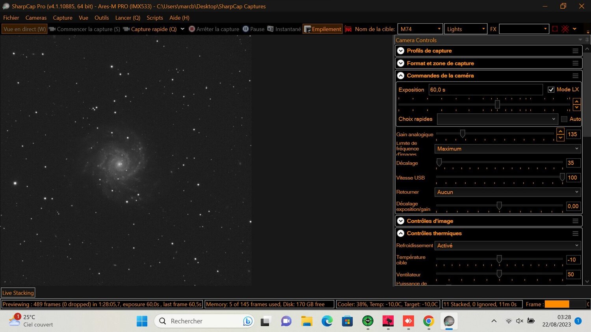Viewport: 591px width, 332px height.
Task: Open the Fichier menu
Action: [x=11, y=18]
